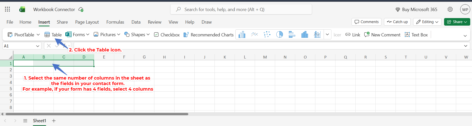Click Buy Microsoft 365
The width and height of the screenshot is (472, 126).
pos(416,10)
